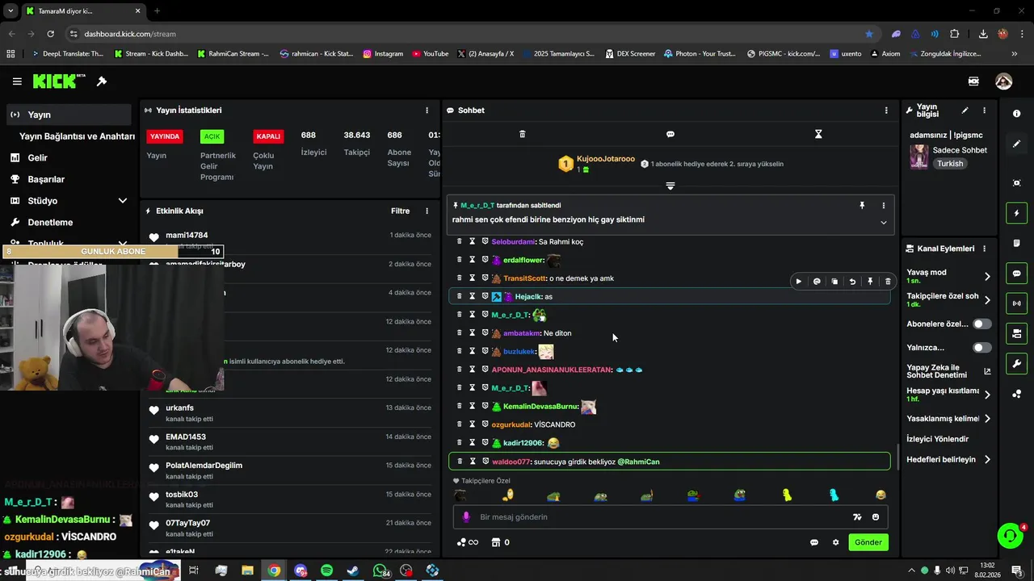Pin Hejaclk's message with the toolbar pin icon
Image resolution: width=1034 pixels, height=581 pixels.
point(870,282)
